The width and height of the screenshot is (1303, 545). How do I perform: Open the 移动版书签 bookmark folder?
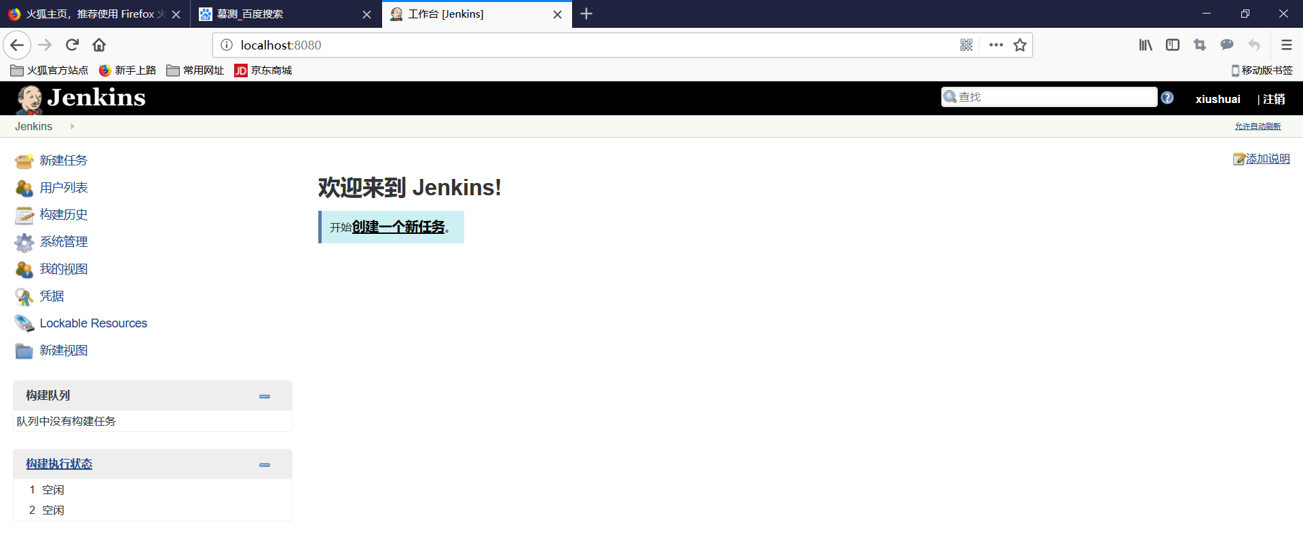[x=1262, y=70]
